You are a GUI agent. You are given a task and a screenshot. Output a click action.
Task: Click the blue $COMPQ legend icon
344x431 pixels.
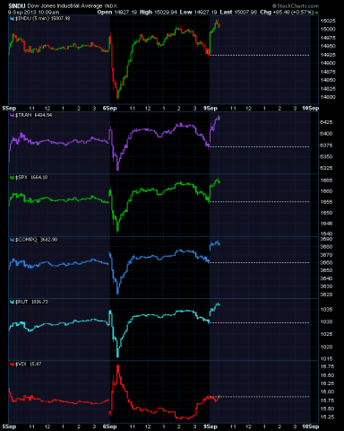point(12,240)
